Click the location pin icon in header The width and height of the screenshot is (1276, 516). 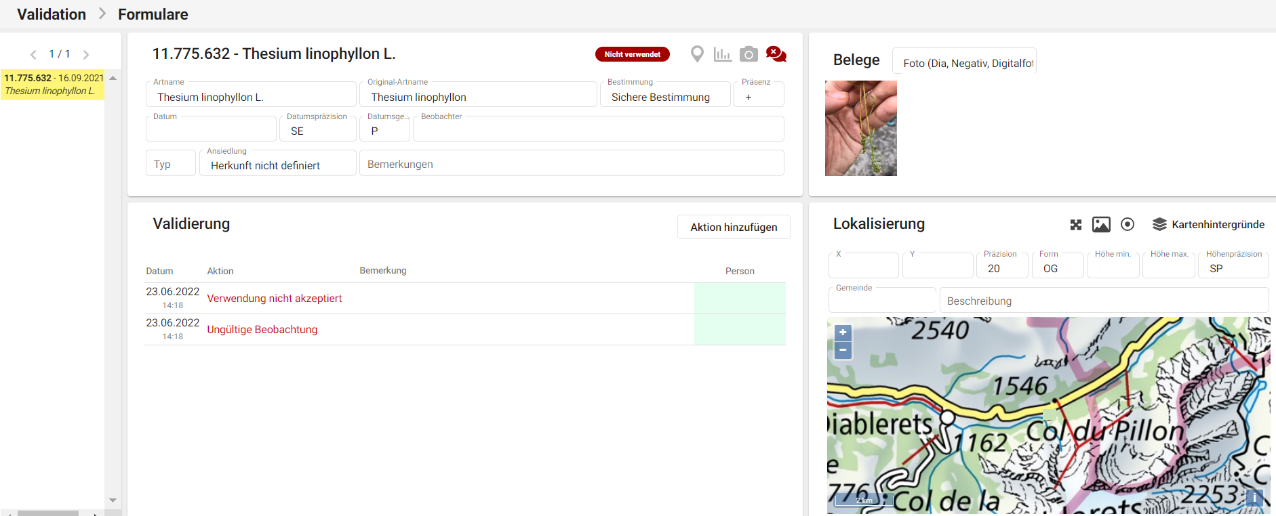coord(697,54)
